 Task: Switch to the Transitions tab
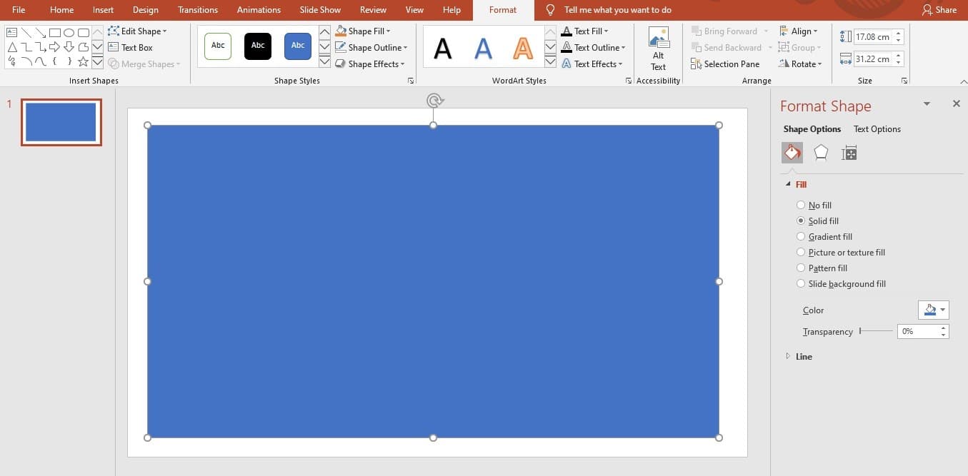(198, 10)
